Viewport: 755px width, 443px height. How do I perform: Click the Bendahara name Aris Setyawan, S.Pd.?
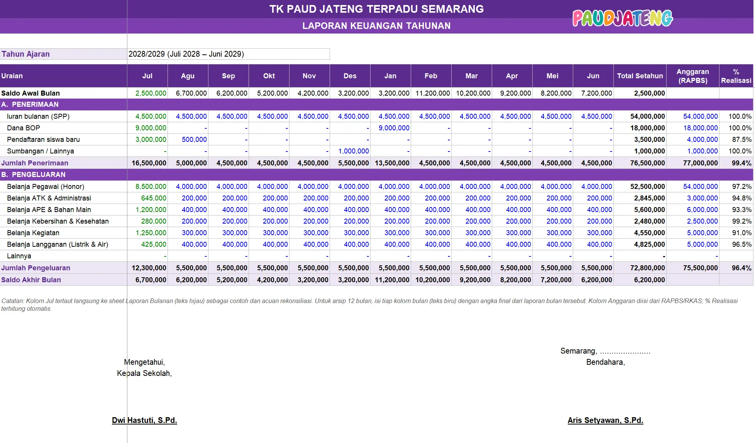[605, 420]
